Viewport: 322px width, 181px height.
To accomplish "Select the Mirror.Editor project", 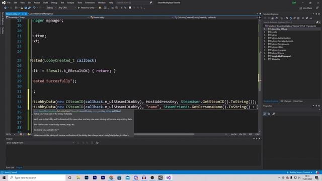I will [277, 47].
